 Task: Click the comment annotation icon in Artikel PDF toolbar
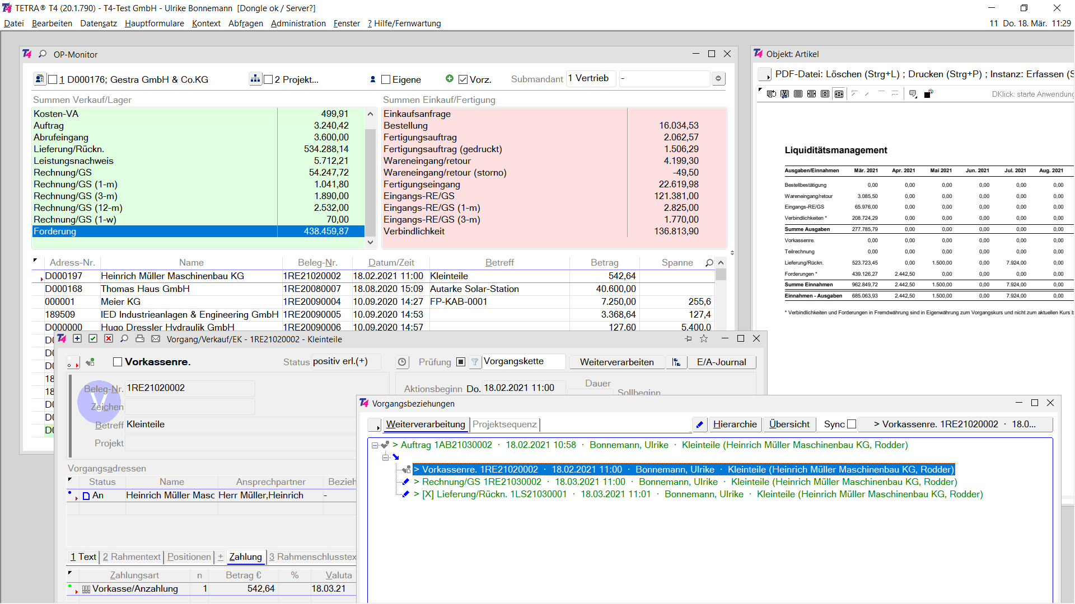pos(913,94)
